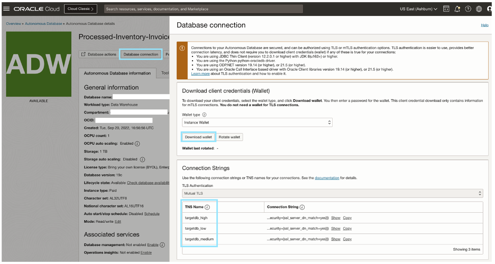Select the targetdb_low TNS name

click(x=196, y=229)
